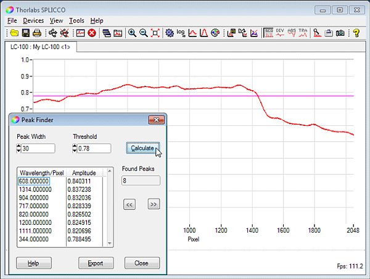Decrease Threshold with down arrow

point(75,151)
